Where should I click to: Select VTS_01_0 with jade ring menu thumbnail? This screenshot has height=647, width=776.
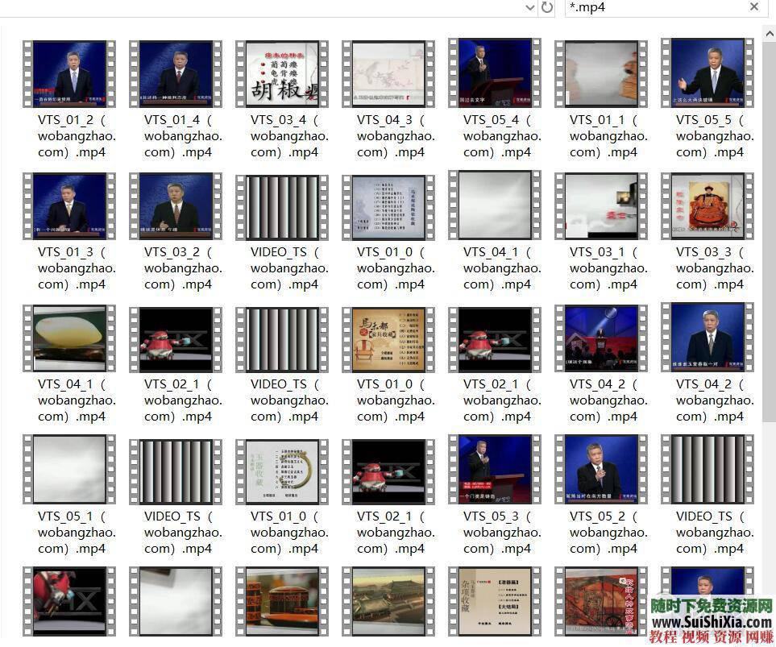click(282, 471)
